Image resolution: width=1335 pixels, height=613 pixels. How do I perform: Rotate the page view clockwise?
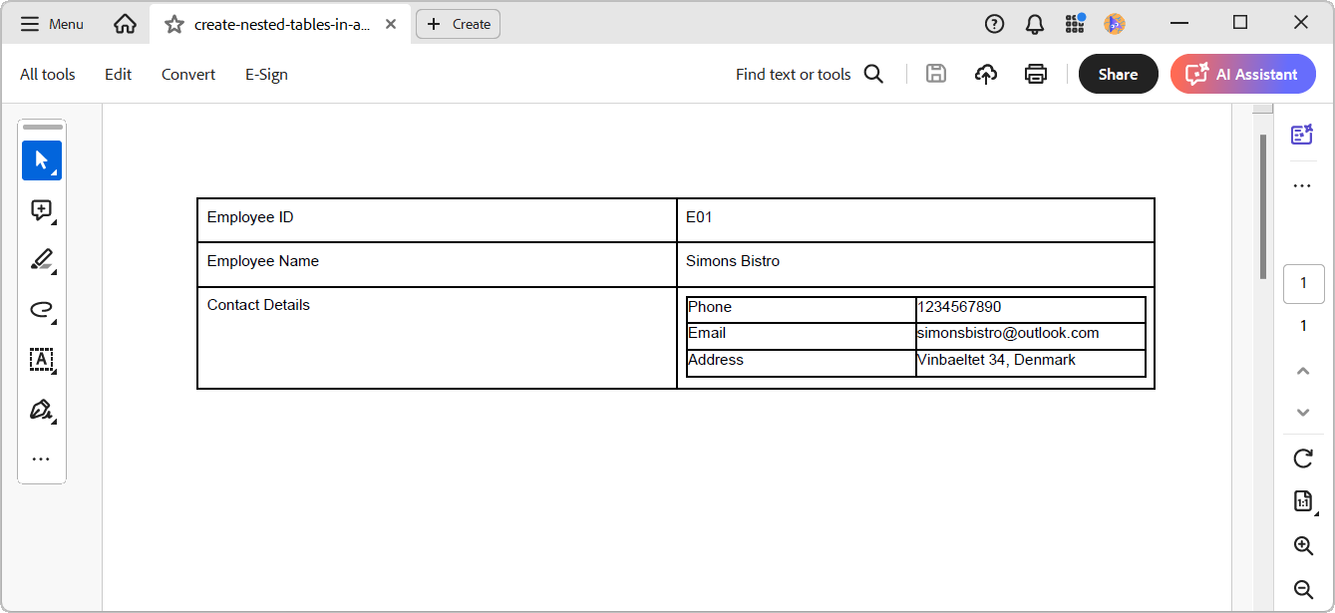[1303, 459]
